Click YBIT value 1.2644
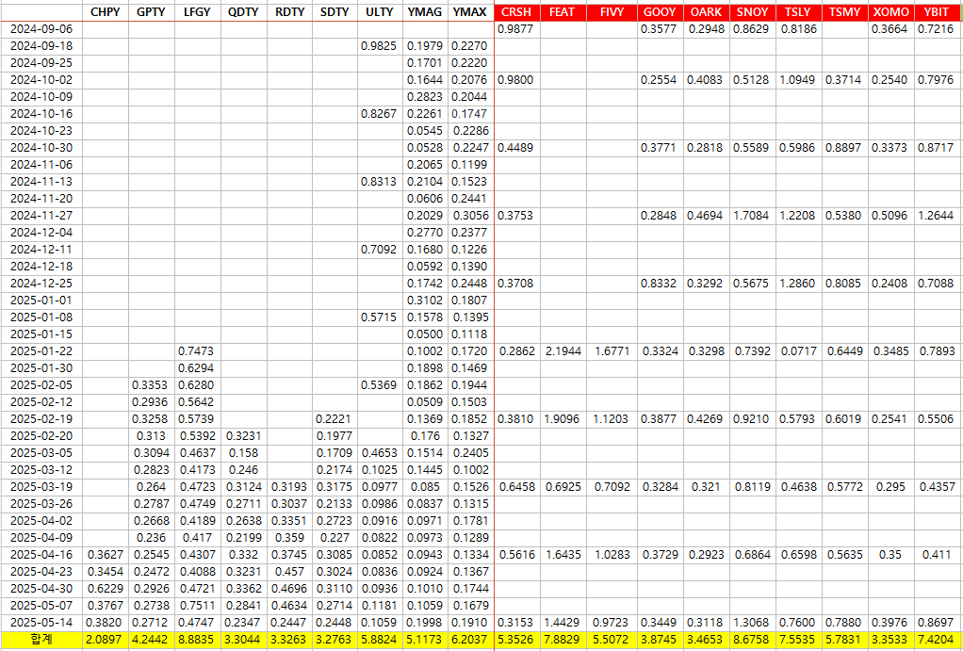 click(x=938, y=216)
